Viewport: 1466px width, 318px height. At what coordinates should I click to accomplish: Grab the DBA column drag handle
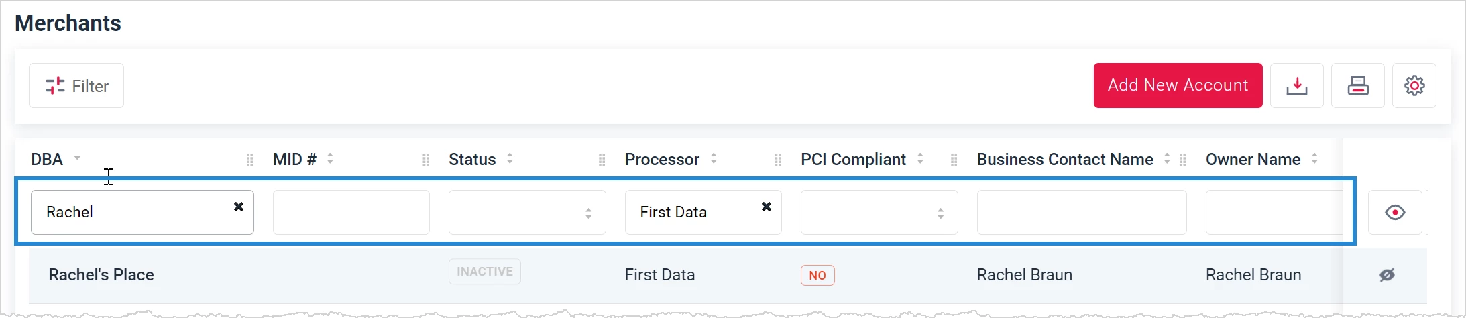[x=249, y=160]
